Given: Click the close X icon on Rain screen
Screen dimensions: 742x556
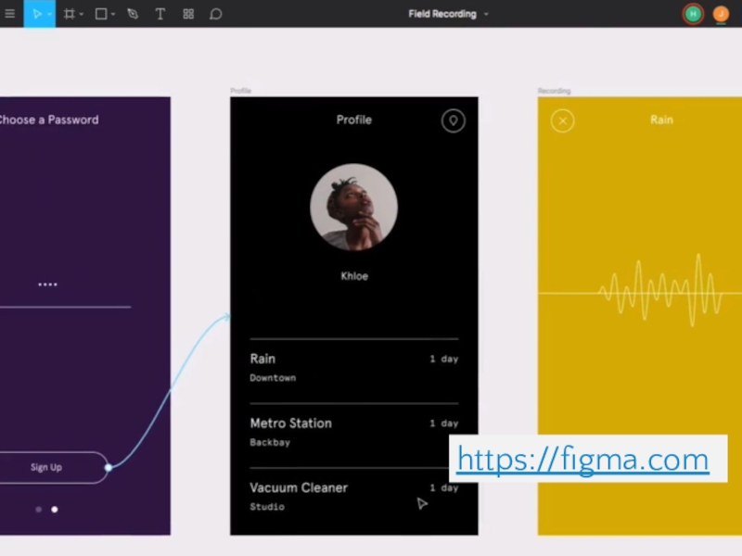Looking at the screenshot, I should point(562,120).
